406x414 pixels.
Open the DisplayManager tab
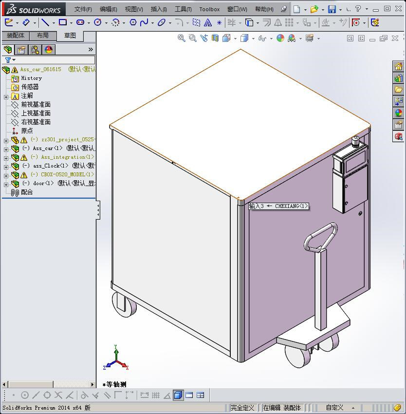click(x=49, y=50)
